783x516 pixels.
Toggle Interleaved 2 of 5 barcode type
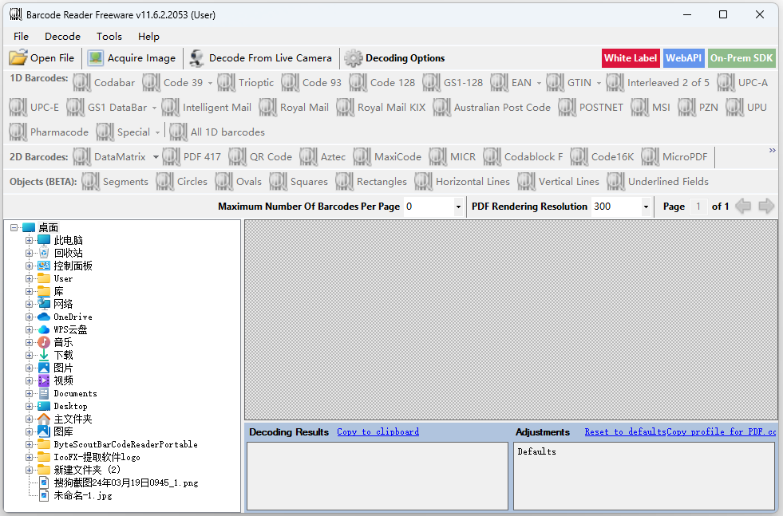click(x=658, y=82)
